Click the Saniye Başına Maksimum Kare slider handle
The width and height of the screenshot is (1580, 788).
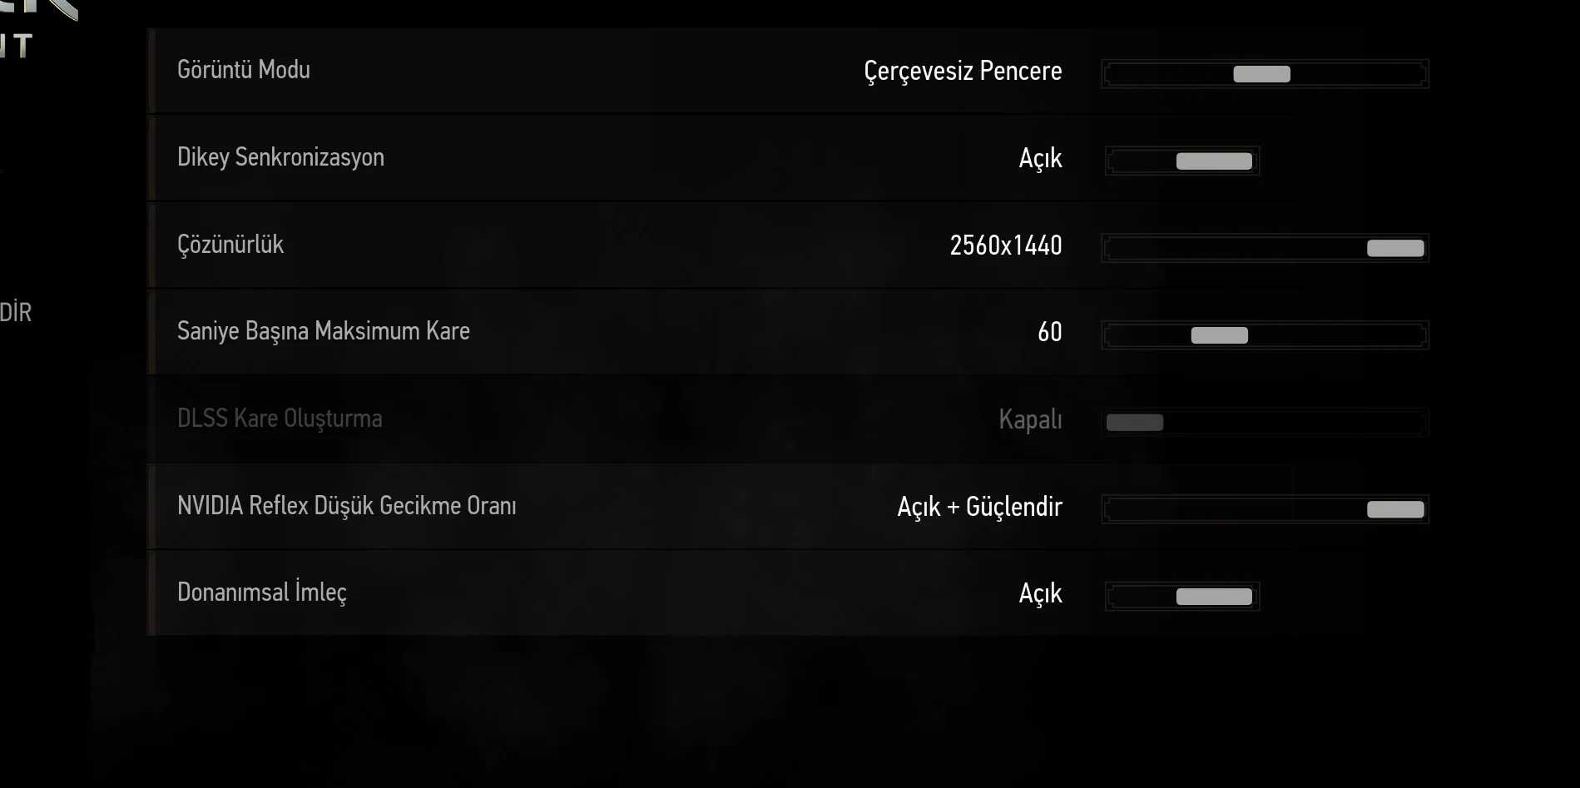tap(1219, 335)
